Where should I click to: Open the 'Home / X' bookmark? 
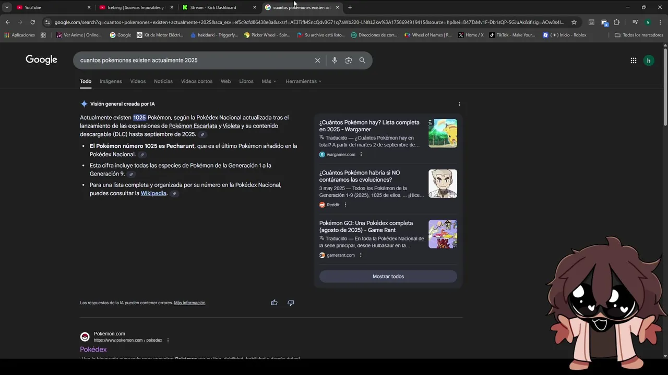[x=471, y=35]
